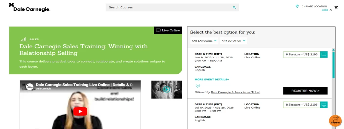Click the Jul 10, 2026 - Aug 28, 2026 date

[214, 108]
